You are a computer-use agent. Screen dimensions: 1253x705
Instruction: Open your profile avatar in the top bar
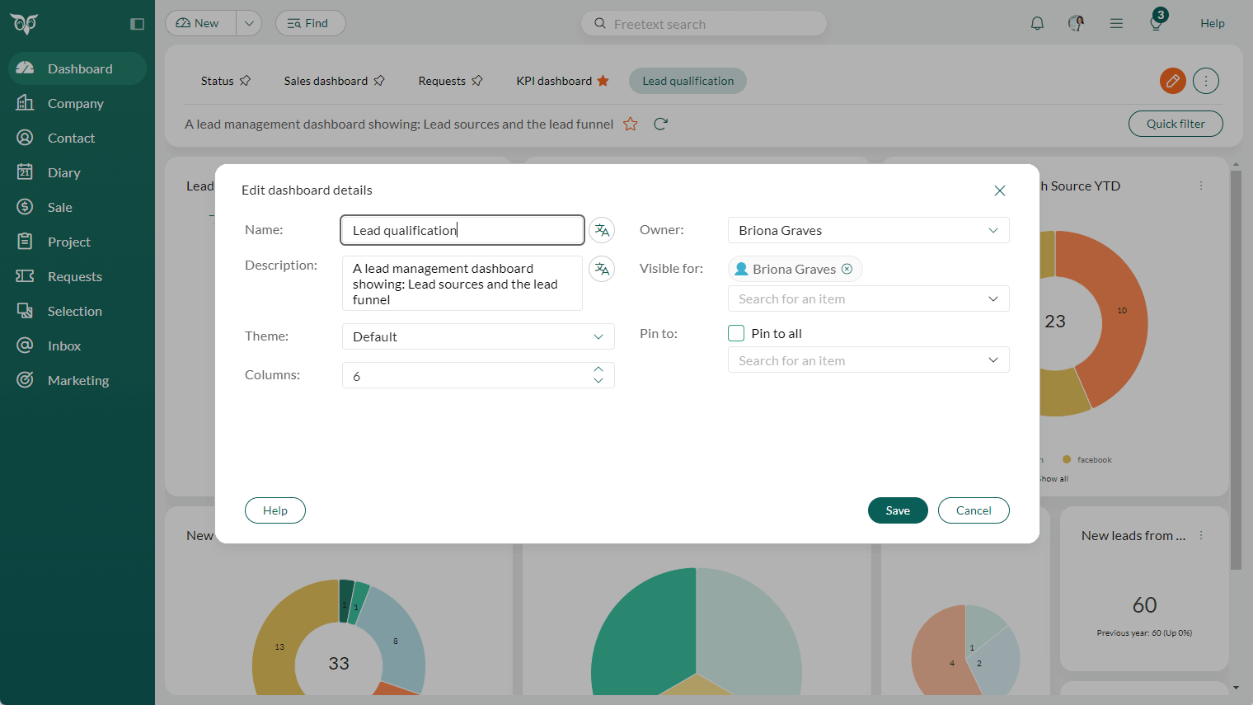1077,23
